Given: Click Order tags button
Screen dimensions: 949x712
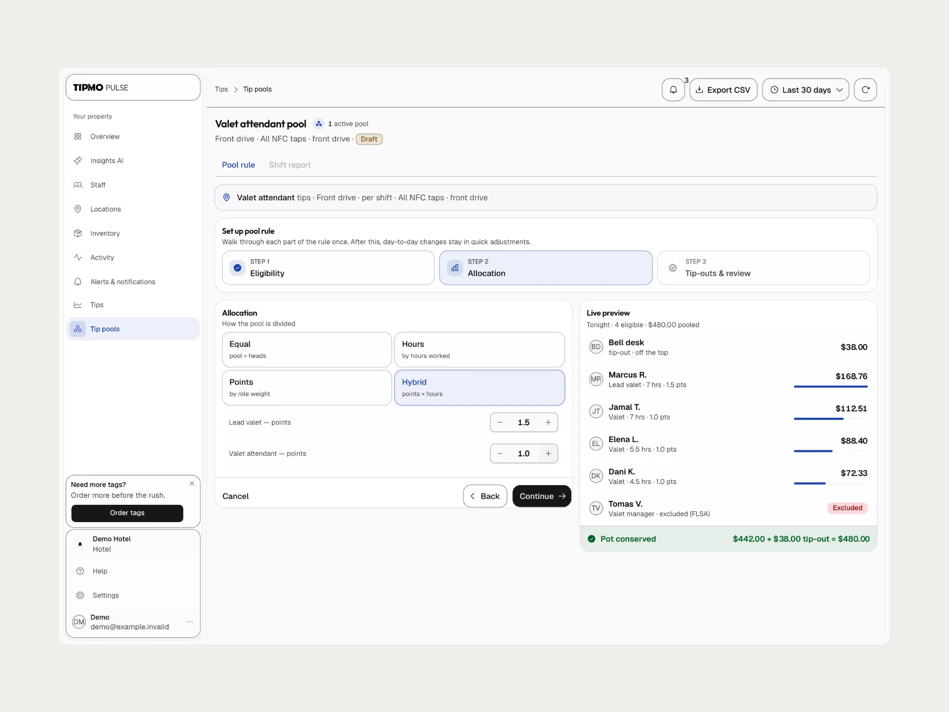Looking at the screenshot, I should pyautogui.click(x=127, y=513).
